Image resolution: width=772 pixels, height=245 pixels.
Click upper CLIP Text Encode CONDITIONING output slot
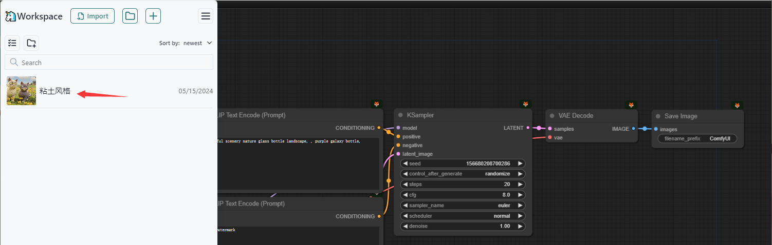(x=379, y=128)
